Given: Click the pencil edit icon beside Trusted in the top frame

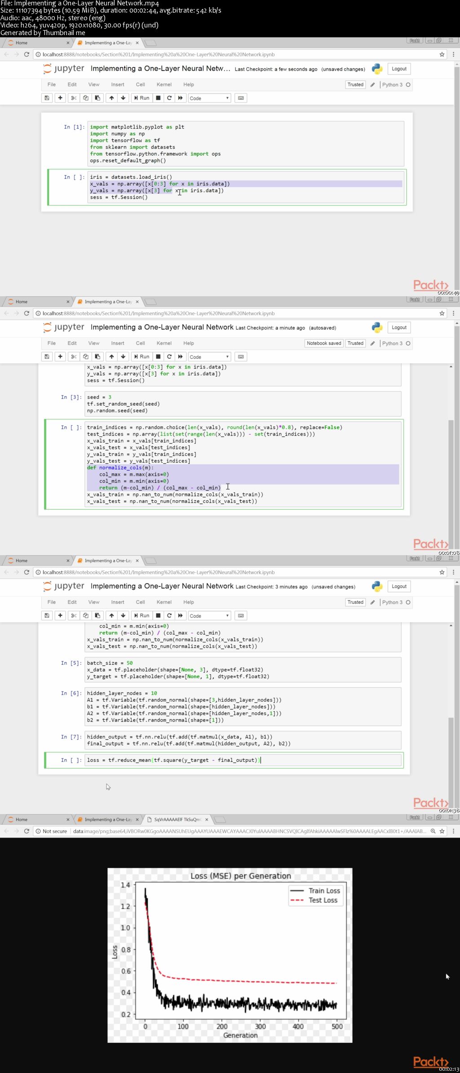Looking at the screenshot, I should pos(372,85).
